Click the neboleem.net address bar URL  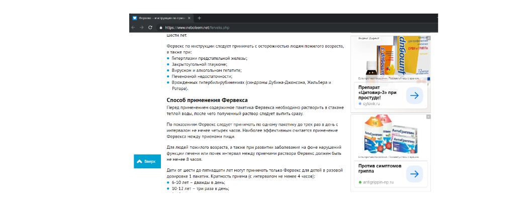pos(197,28)
